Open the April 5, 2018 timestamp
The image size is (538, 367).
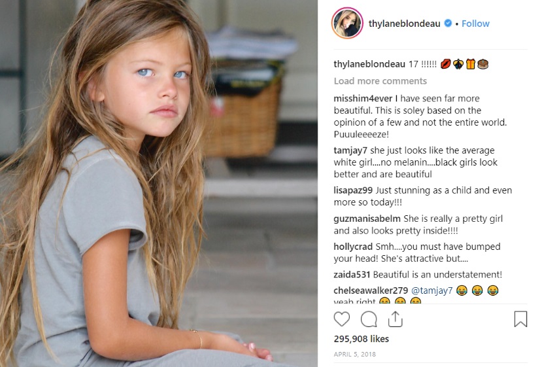click(355, 355)
